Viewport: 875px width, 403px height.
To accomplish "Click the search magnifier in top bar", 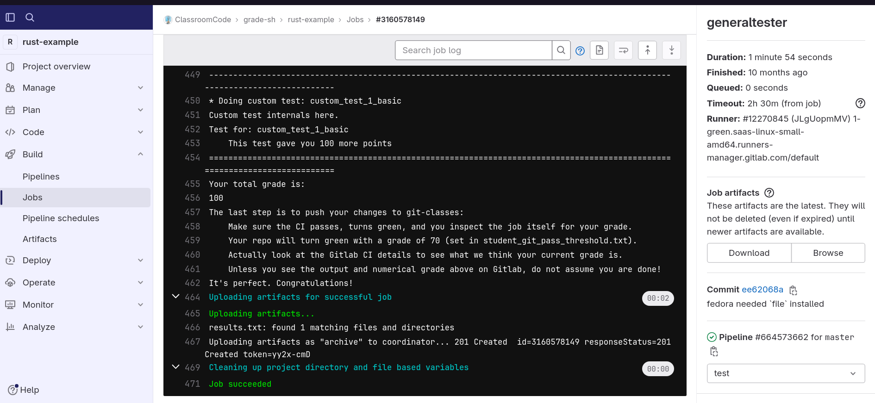I will [30, 18].
